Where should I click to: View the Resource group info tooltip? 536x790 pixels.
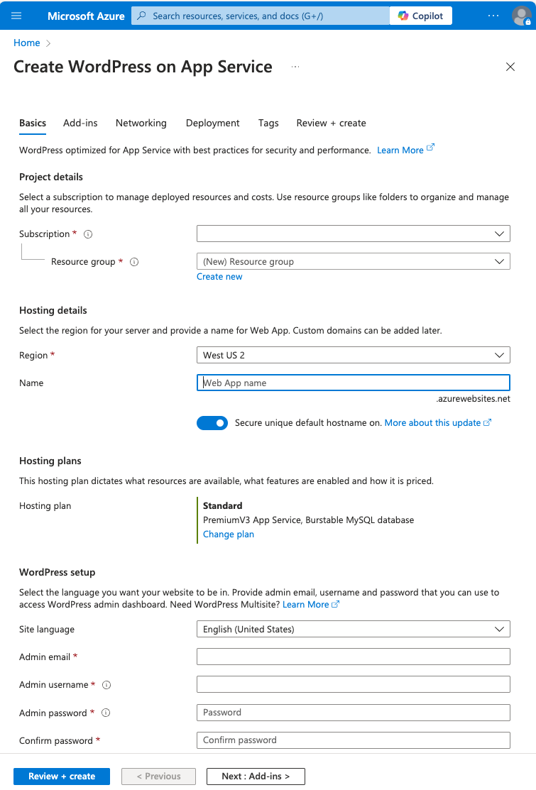[x=134, y=262]
